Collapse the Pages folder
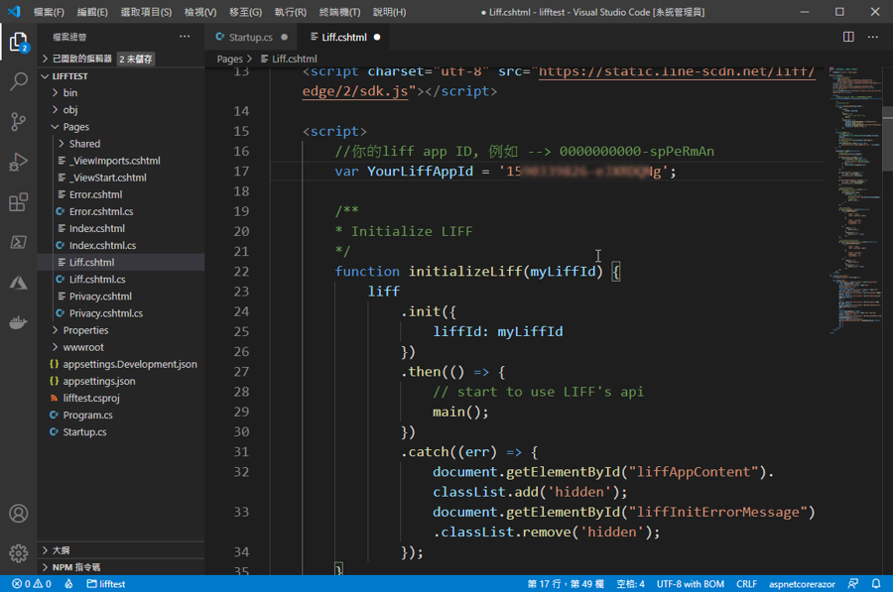The height and width of the screenshot is (592, 893). coord(75,127)
